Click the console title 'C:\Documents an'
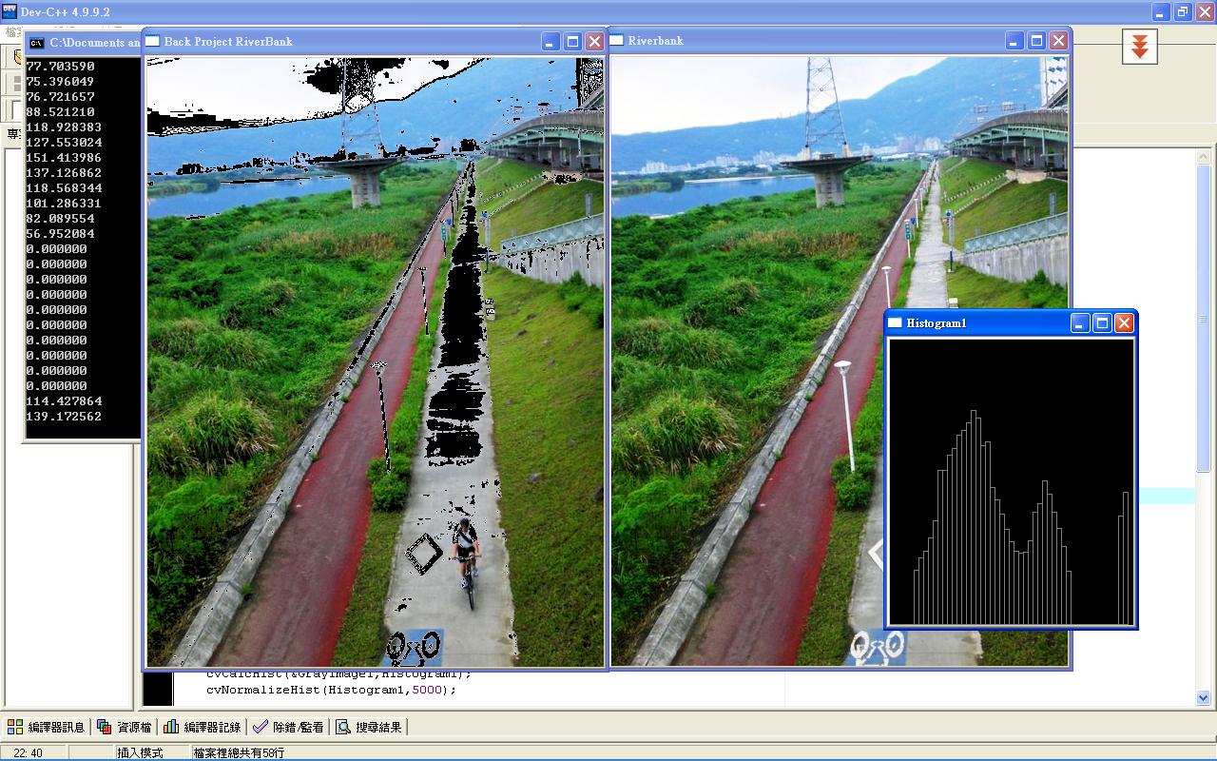 pos(94,43)
